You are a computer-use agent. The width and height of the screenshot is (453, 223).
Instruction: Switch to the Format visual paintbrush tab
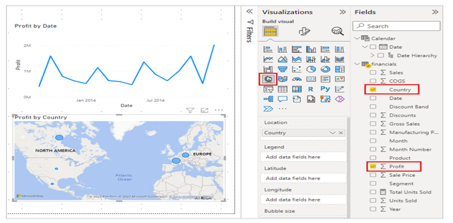tap(304, 31)
